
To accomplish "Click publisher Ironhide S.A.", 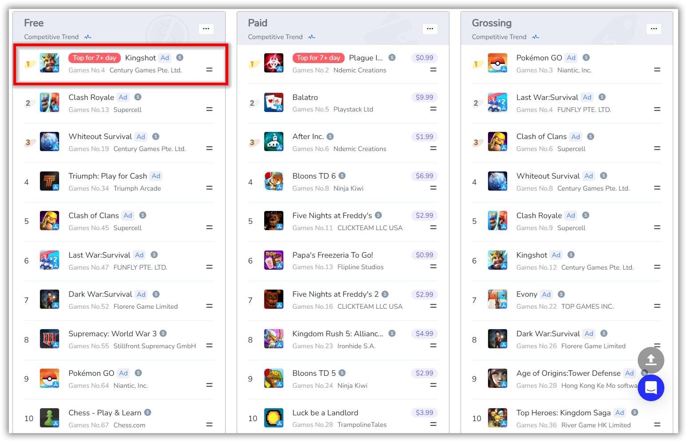I will [x=356, y=346].
